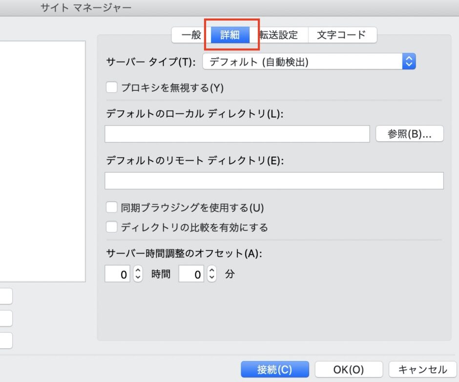The image size is (459, 382).
Task: Confirm with the OK(O) button
Action: click(x=349, y=369)
